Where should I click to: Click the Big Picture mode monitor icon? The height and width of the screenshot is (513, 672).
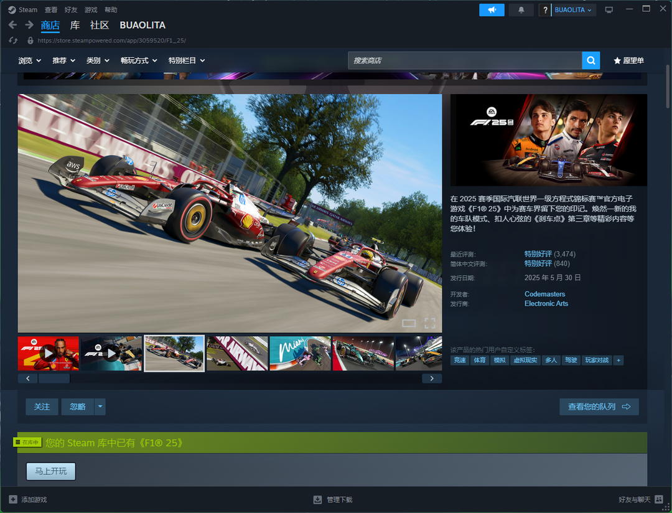pos(609,10)
